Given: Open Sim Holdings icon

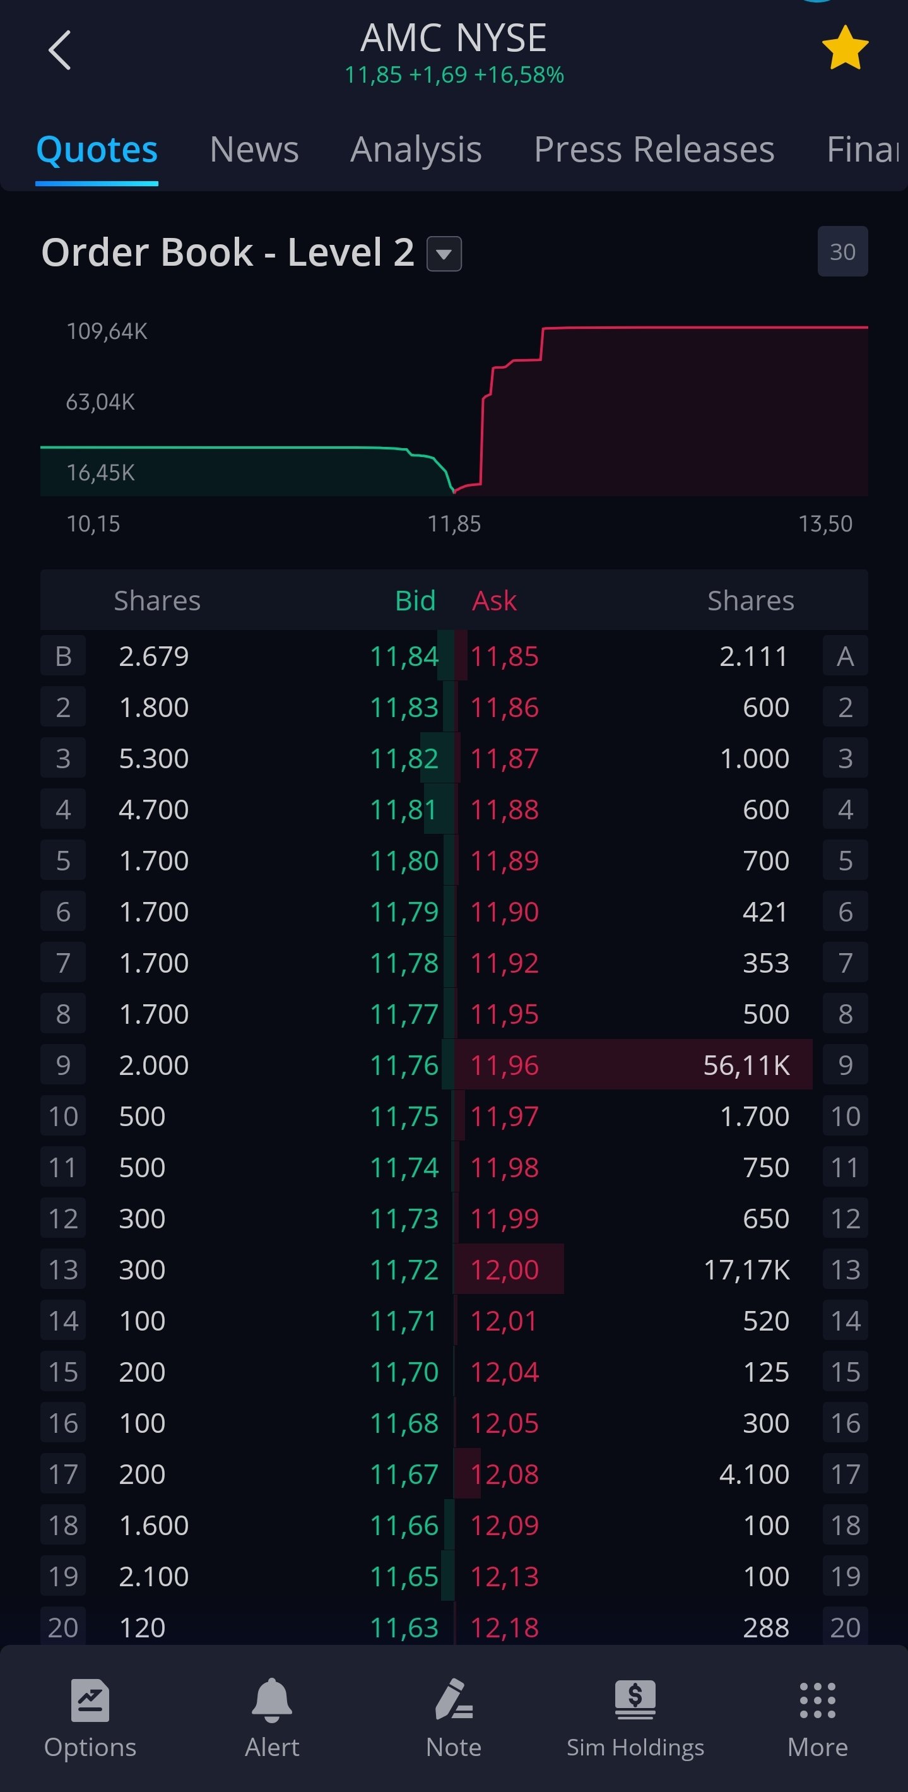Looking at the screenshot, I should [635, 1700].
